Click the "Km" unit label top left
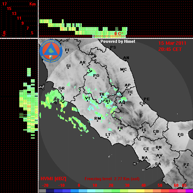The height and width of the screenshot is (193, 193). 32,4
